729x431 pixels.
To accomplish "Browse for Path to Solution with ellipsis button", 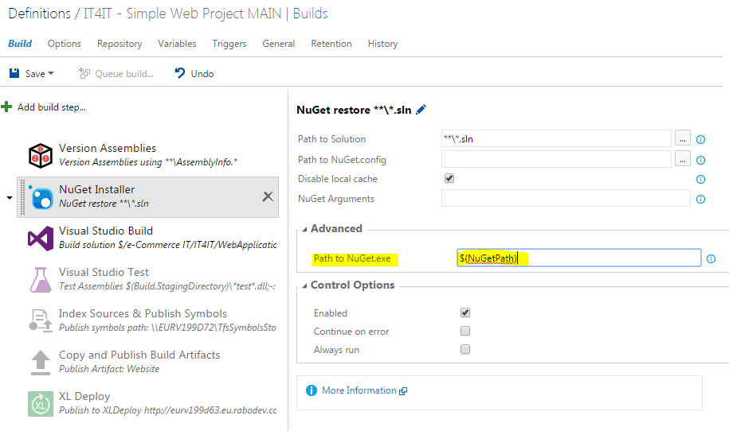I will pos(682,138).
